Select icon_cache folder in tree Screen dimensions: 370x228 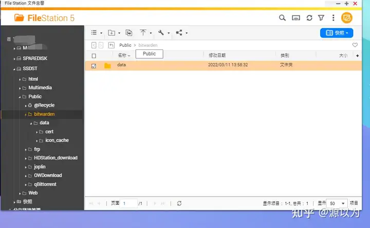(57, 141)
